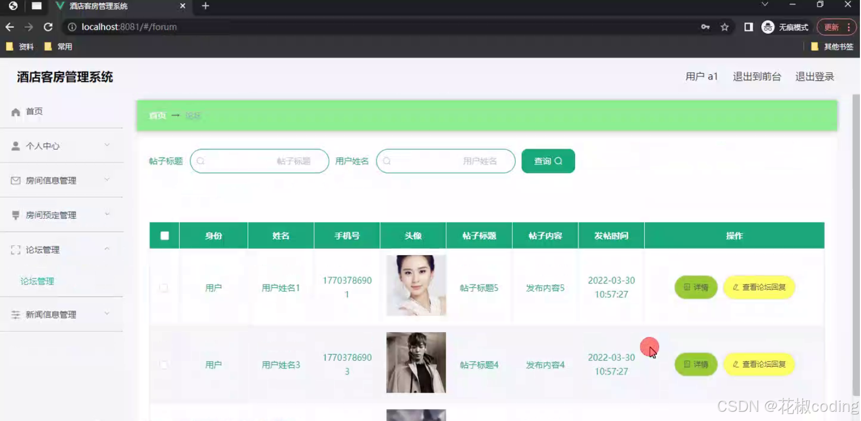861x421 pixels.
Task: Click bracket icon of 论坛管理 menu
Action: pyautogui.click(x=16, y=250)
